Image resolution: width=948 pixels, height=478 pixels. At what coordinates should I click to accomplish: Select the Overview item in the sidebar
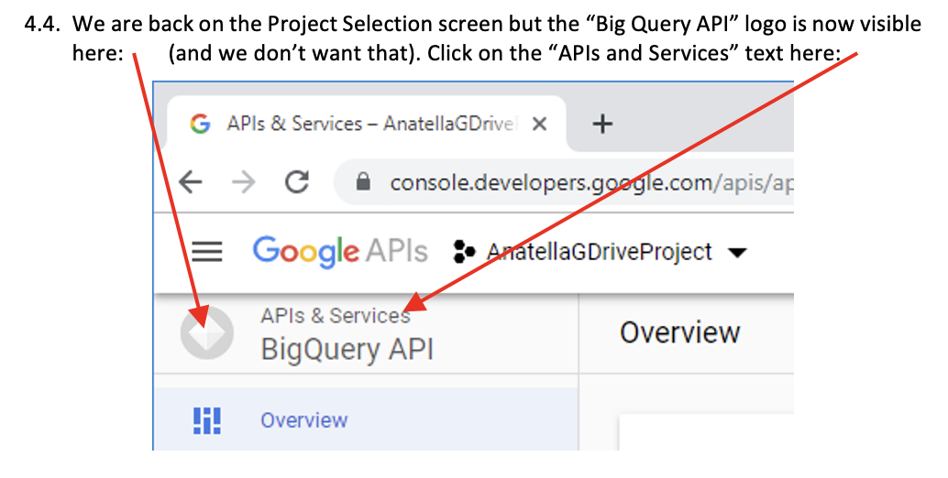[303, 420]
